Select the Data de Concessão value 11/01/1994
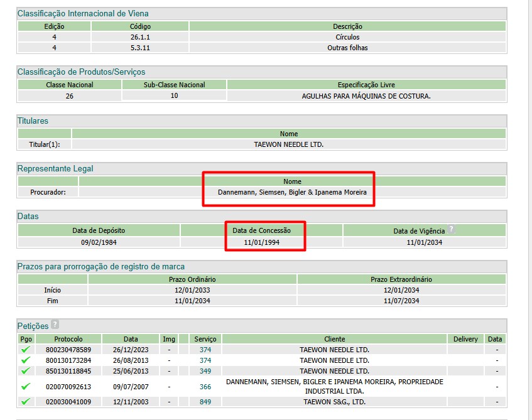Screen dimensions: 532x420 click(261, 242)
